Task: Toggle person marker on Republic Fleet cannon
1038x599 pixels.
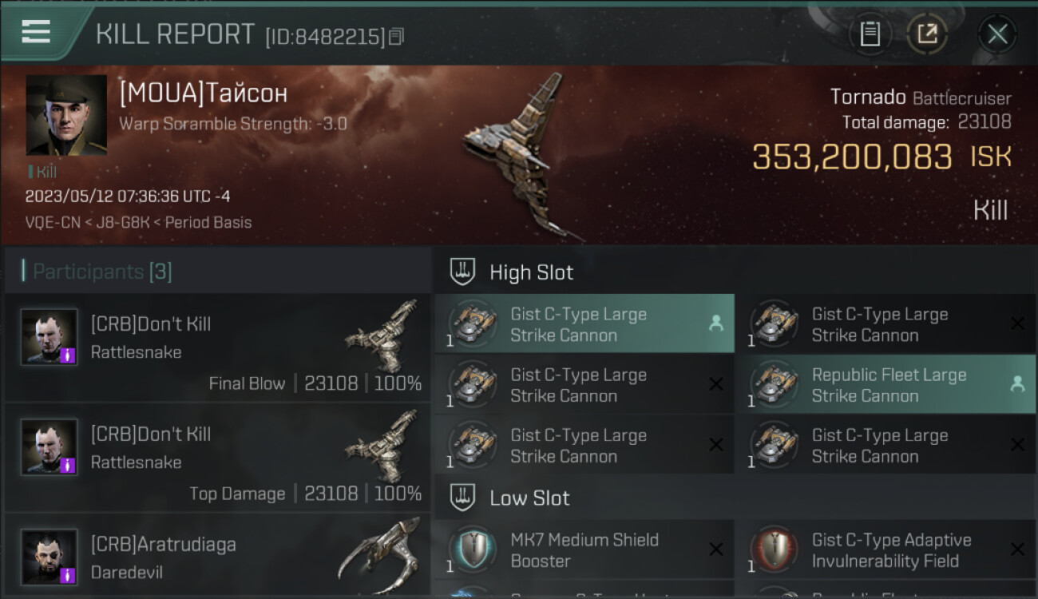Action: [1017, 384]
